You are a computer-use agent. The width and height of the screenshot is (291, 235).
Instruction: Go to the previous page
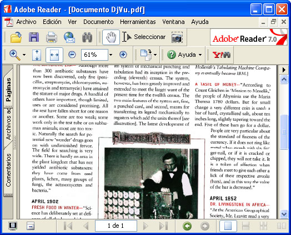[x=86, y=226]
